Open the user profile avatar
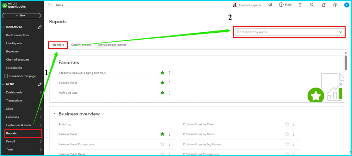352x156 pixels. point(347,5)
